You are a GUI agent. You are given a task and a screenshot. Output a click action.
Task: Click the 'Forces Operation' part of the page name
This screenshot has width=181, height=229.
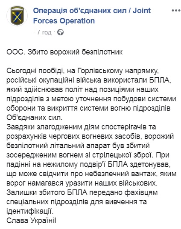64,21
